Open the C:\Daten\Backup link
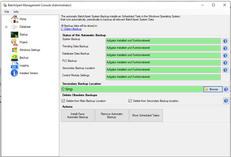The height and width of the screenshot is (157, 231). pos(71,29)
